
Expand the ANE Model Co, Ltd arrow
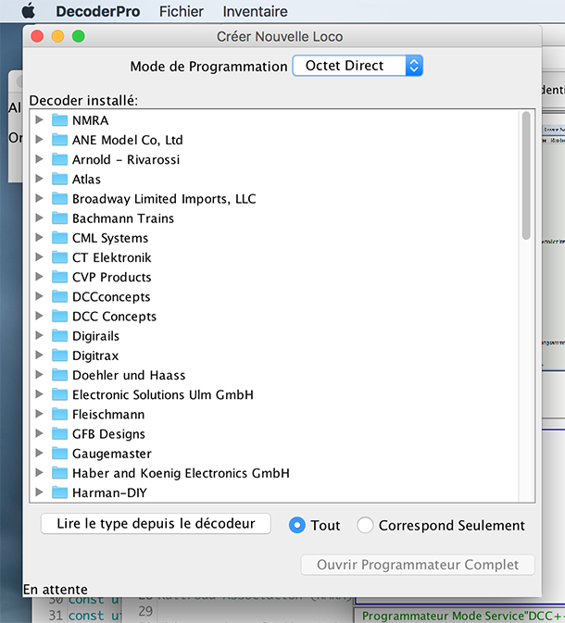coord(39,139)
